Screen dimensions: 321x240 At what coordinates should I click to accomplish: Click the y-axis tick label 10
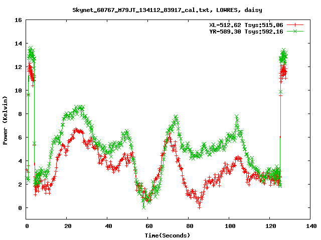click(x=18, y=90)
